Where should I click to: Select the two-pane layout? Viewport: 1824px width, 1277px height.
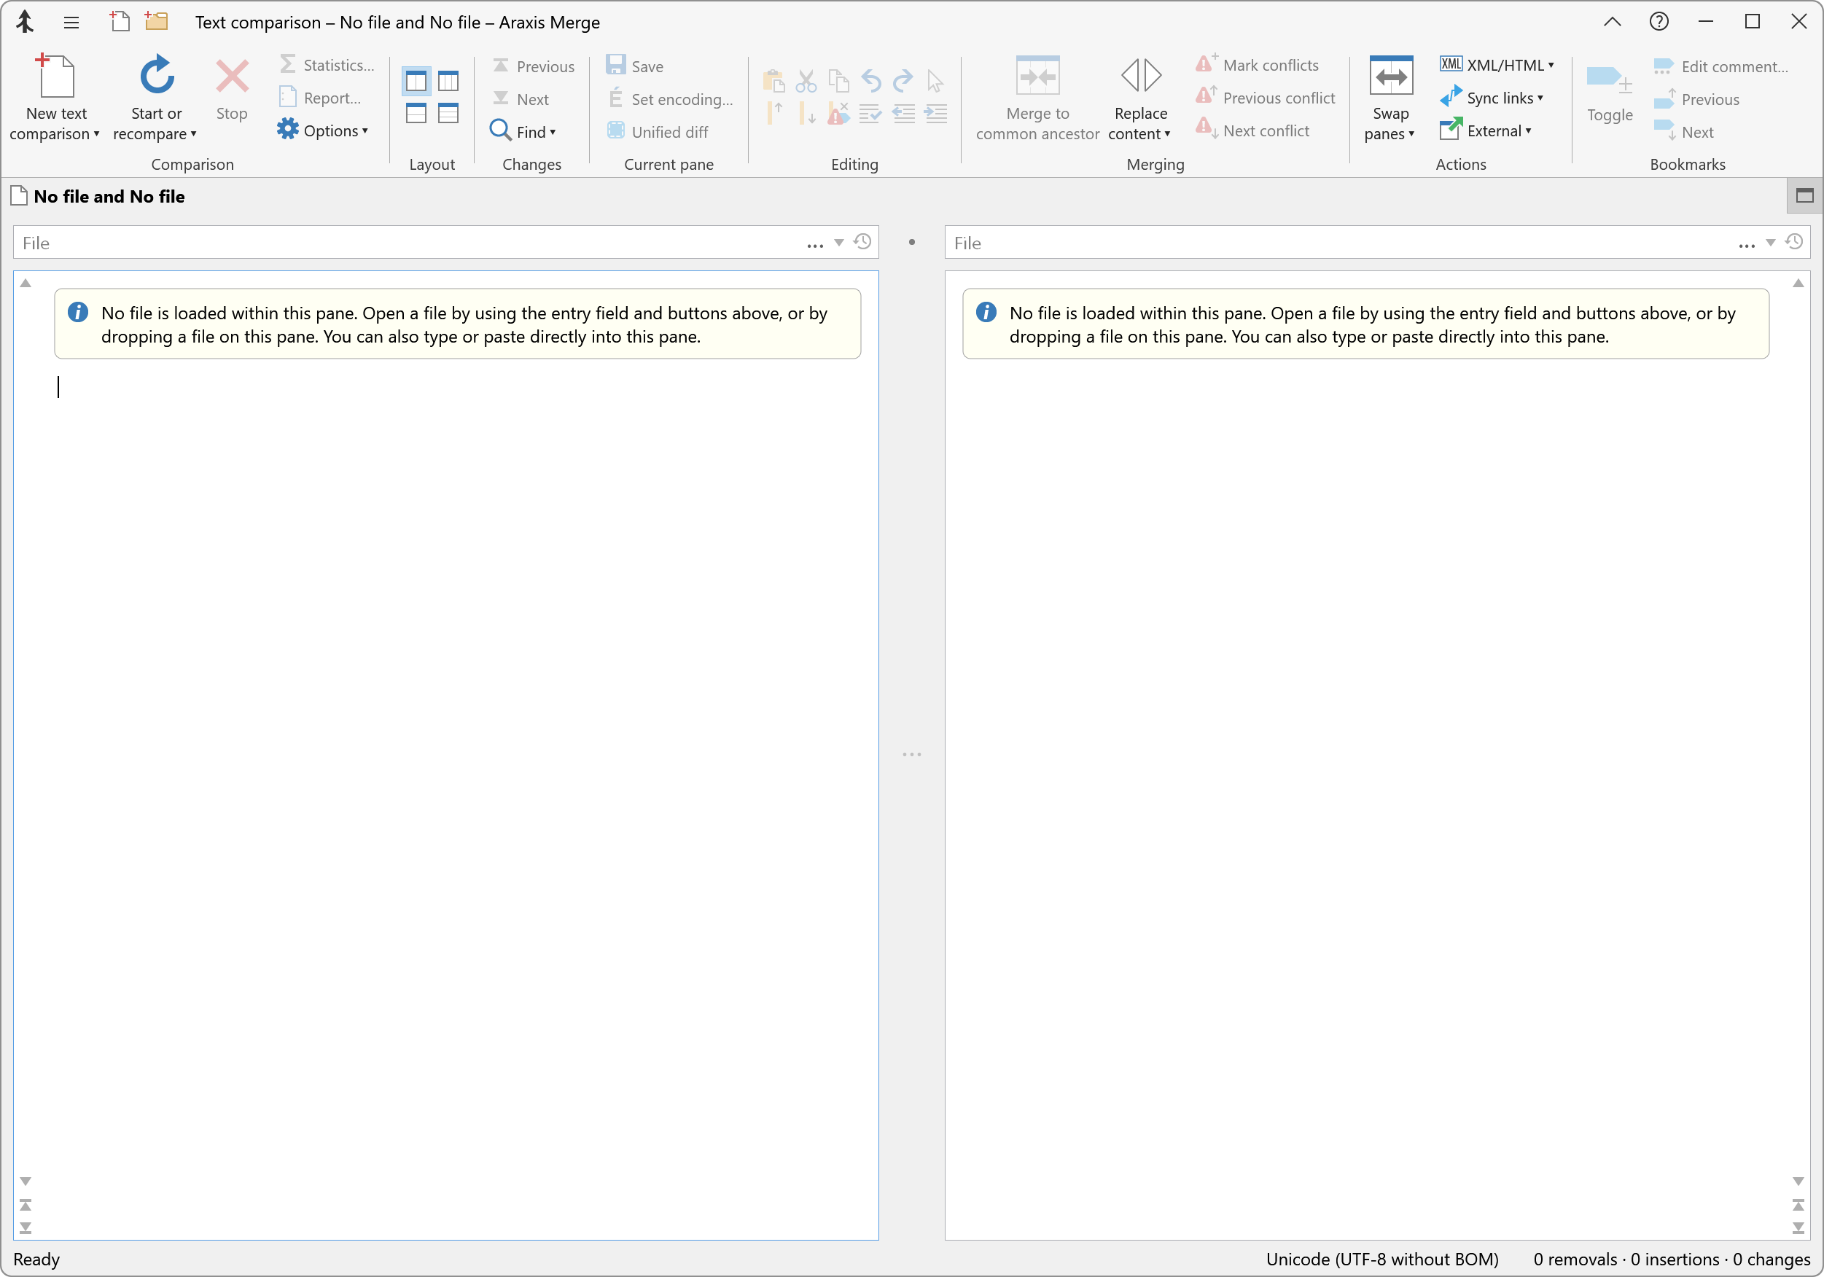point(416,80)
